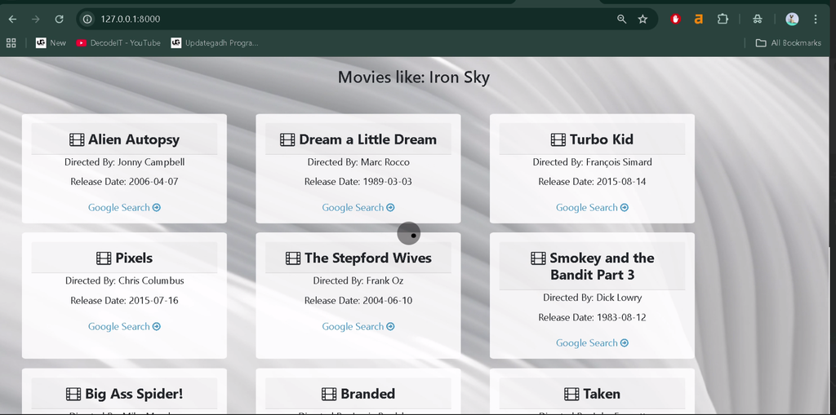The width and height of the screenshot is (836, 415).
Task: Open the apps grid in bookmarks bar
Action: [11, 43]
